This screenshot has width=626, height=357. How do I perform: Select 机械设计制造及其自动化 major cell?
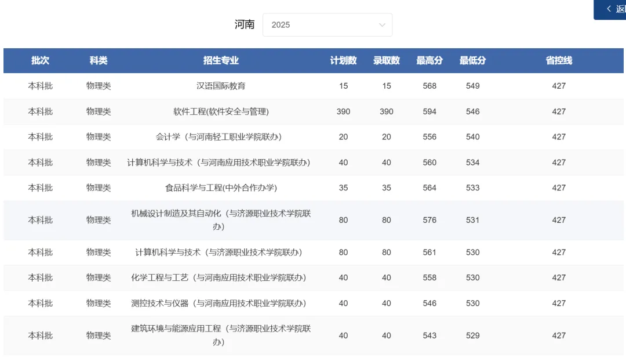[221, 220]
